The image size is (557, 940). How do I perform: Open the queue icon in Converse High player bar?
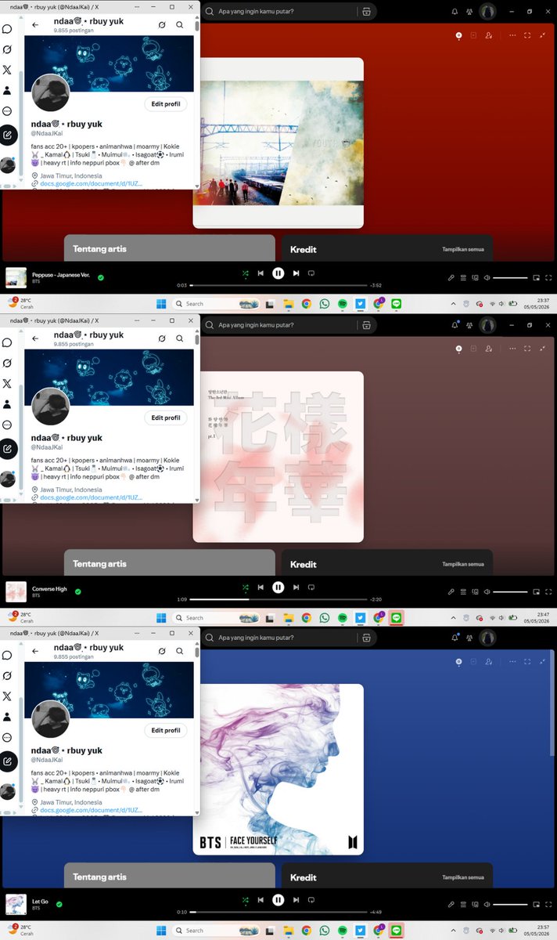point(463,591)
